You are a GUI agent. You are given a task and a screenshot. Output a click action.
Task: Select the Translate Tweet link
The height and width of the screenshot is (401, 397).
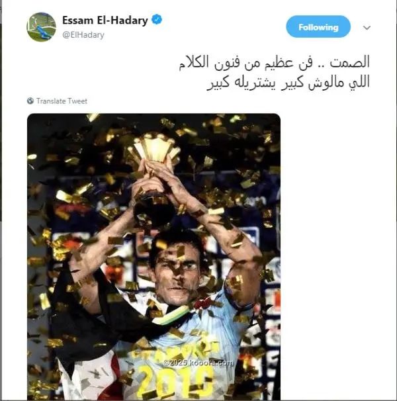[62, 101]
